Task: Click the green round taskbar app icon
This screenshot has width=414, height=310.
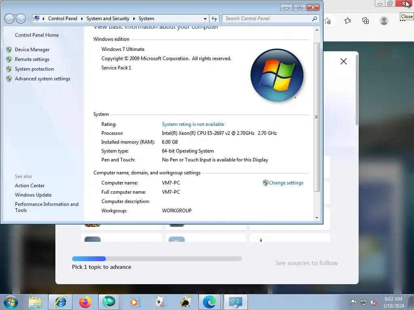Action: (x=109, y=302)
